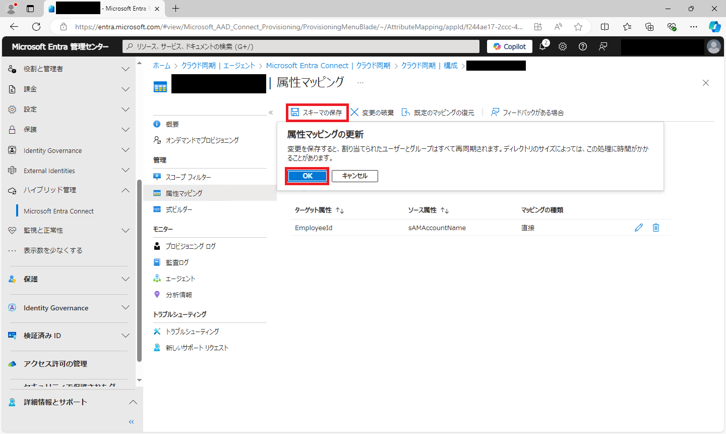
Task: Click the portal search box
Action: pos(301,46)
